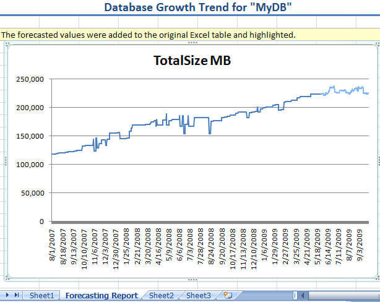380x302 pixels.
Task: Open the Sheet2 tab
Action: [x=162, y=295]
